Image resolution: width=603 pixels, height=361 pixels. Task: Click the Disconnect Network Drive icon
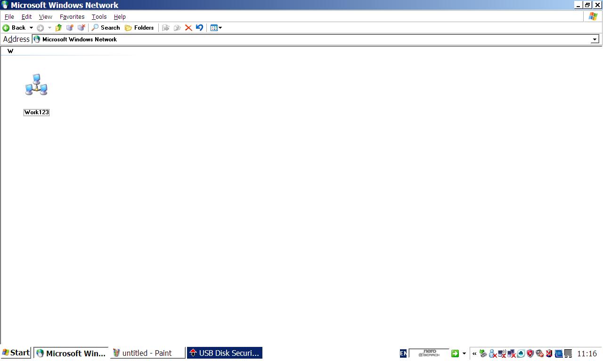click(x=81, y=28)
